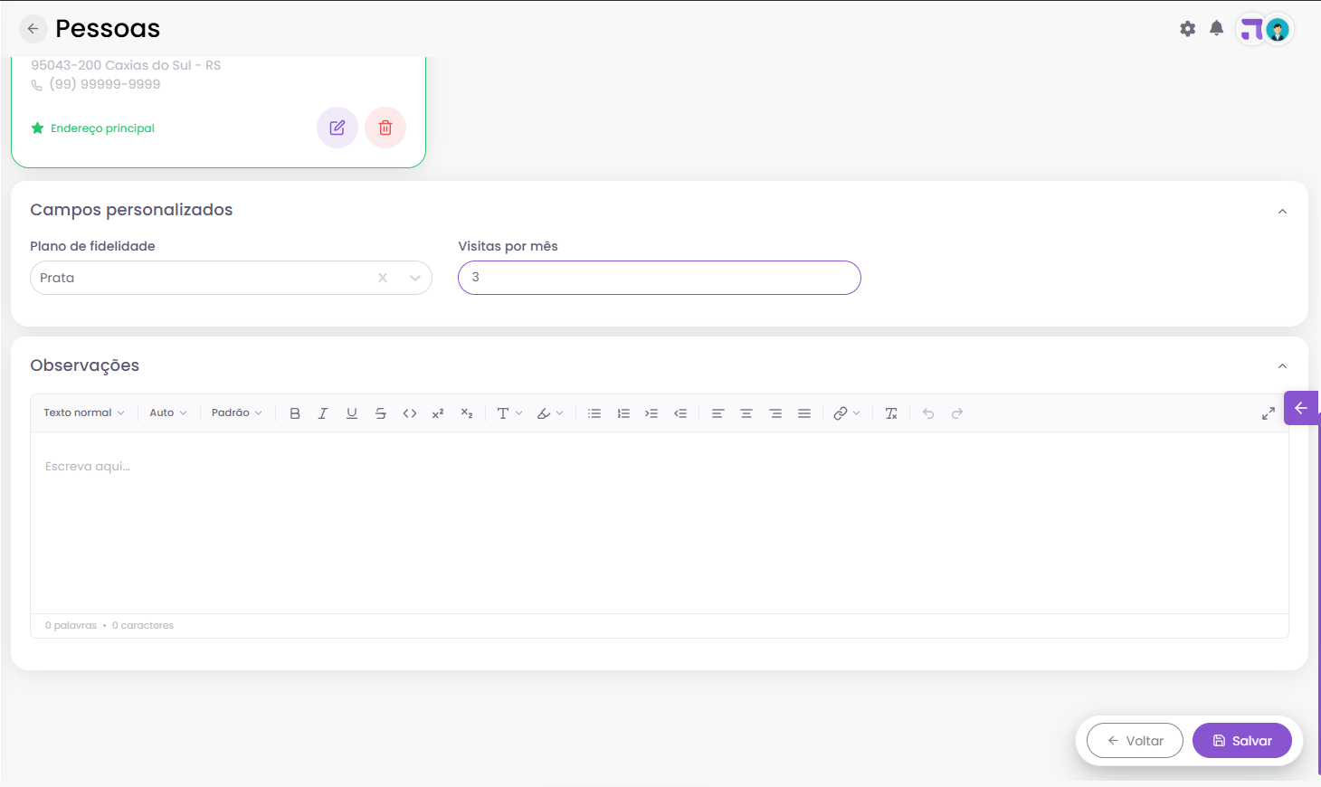This screenshot has height=787, width=1321.
Task: Click the Salvar button
Action: pos(1242,741)
